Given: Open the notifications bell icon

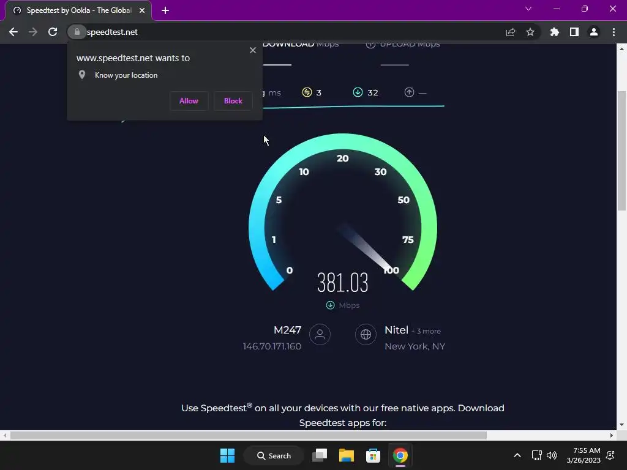Looking at the screenshot, I should [x=610, y=455].
